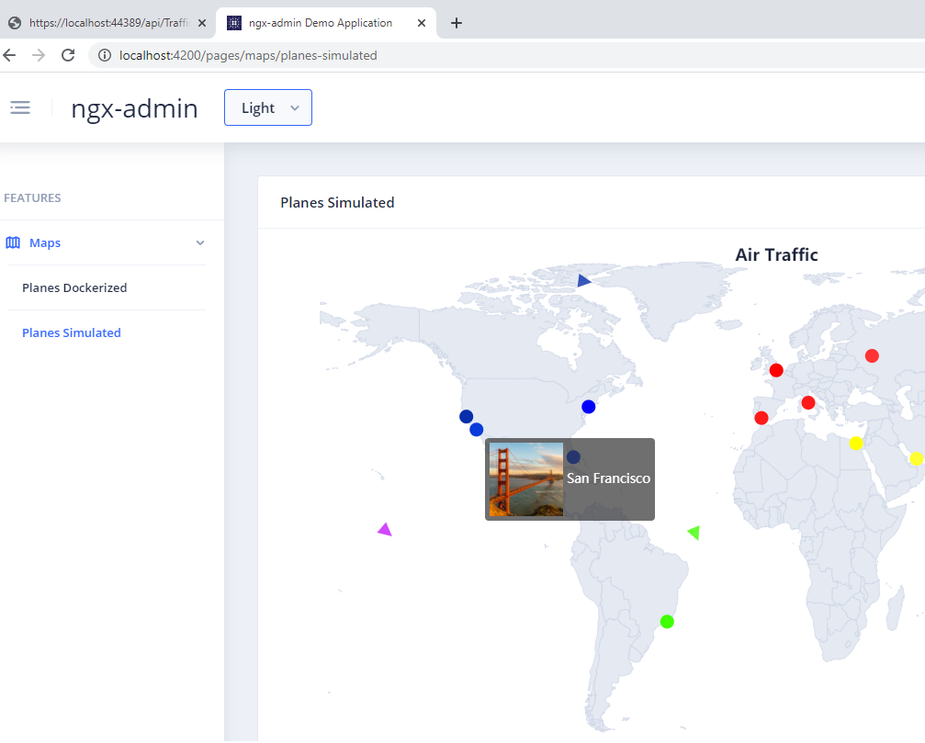
Task: Click the Golden Gate Bridge thumbnail
Action: pyautogui.click(x=526, y=479)
